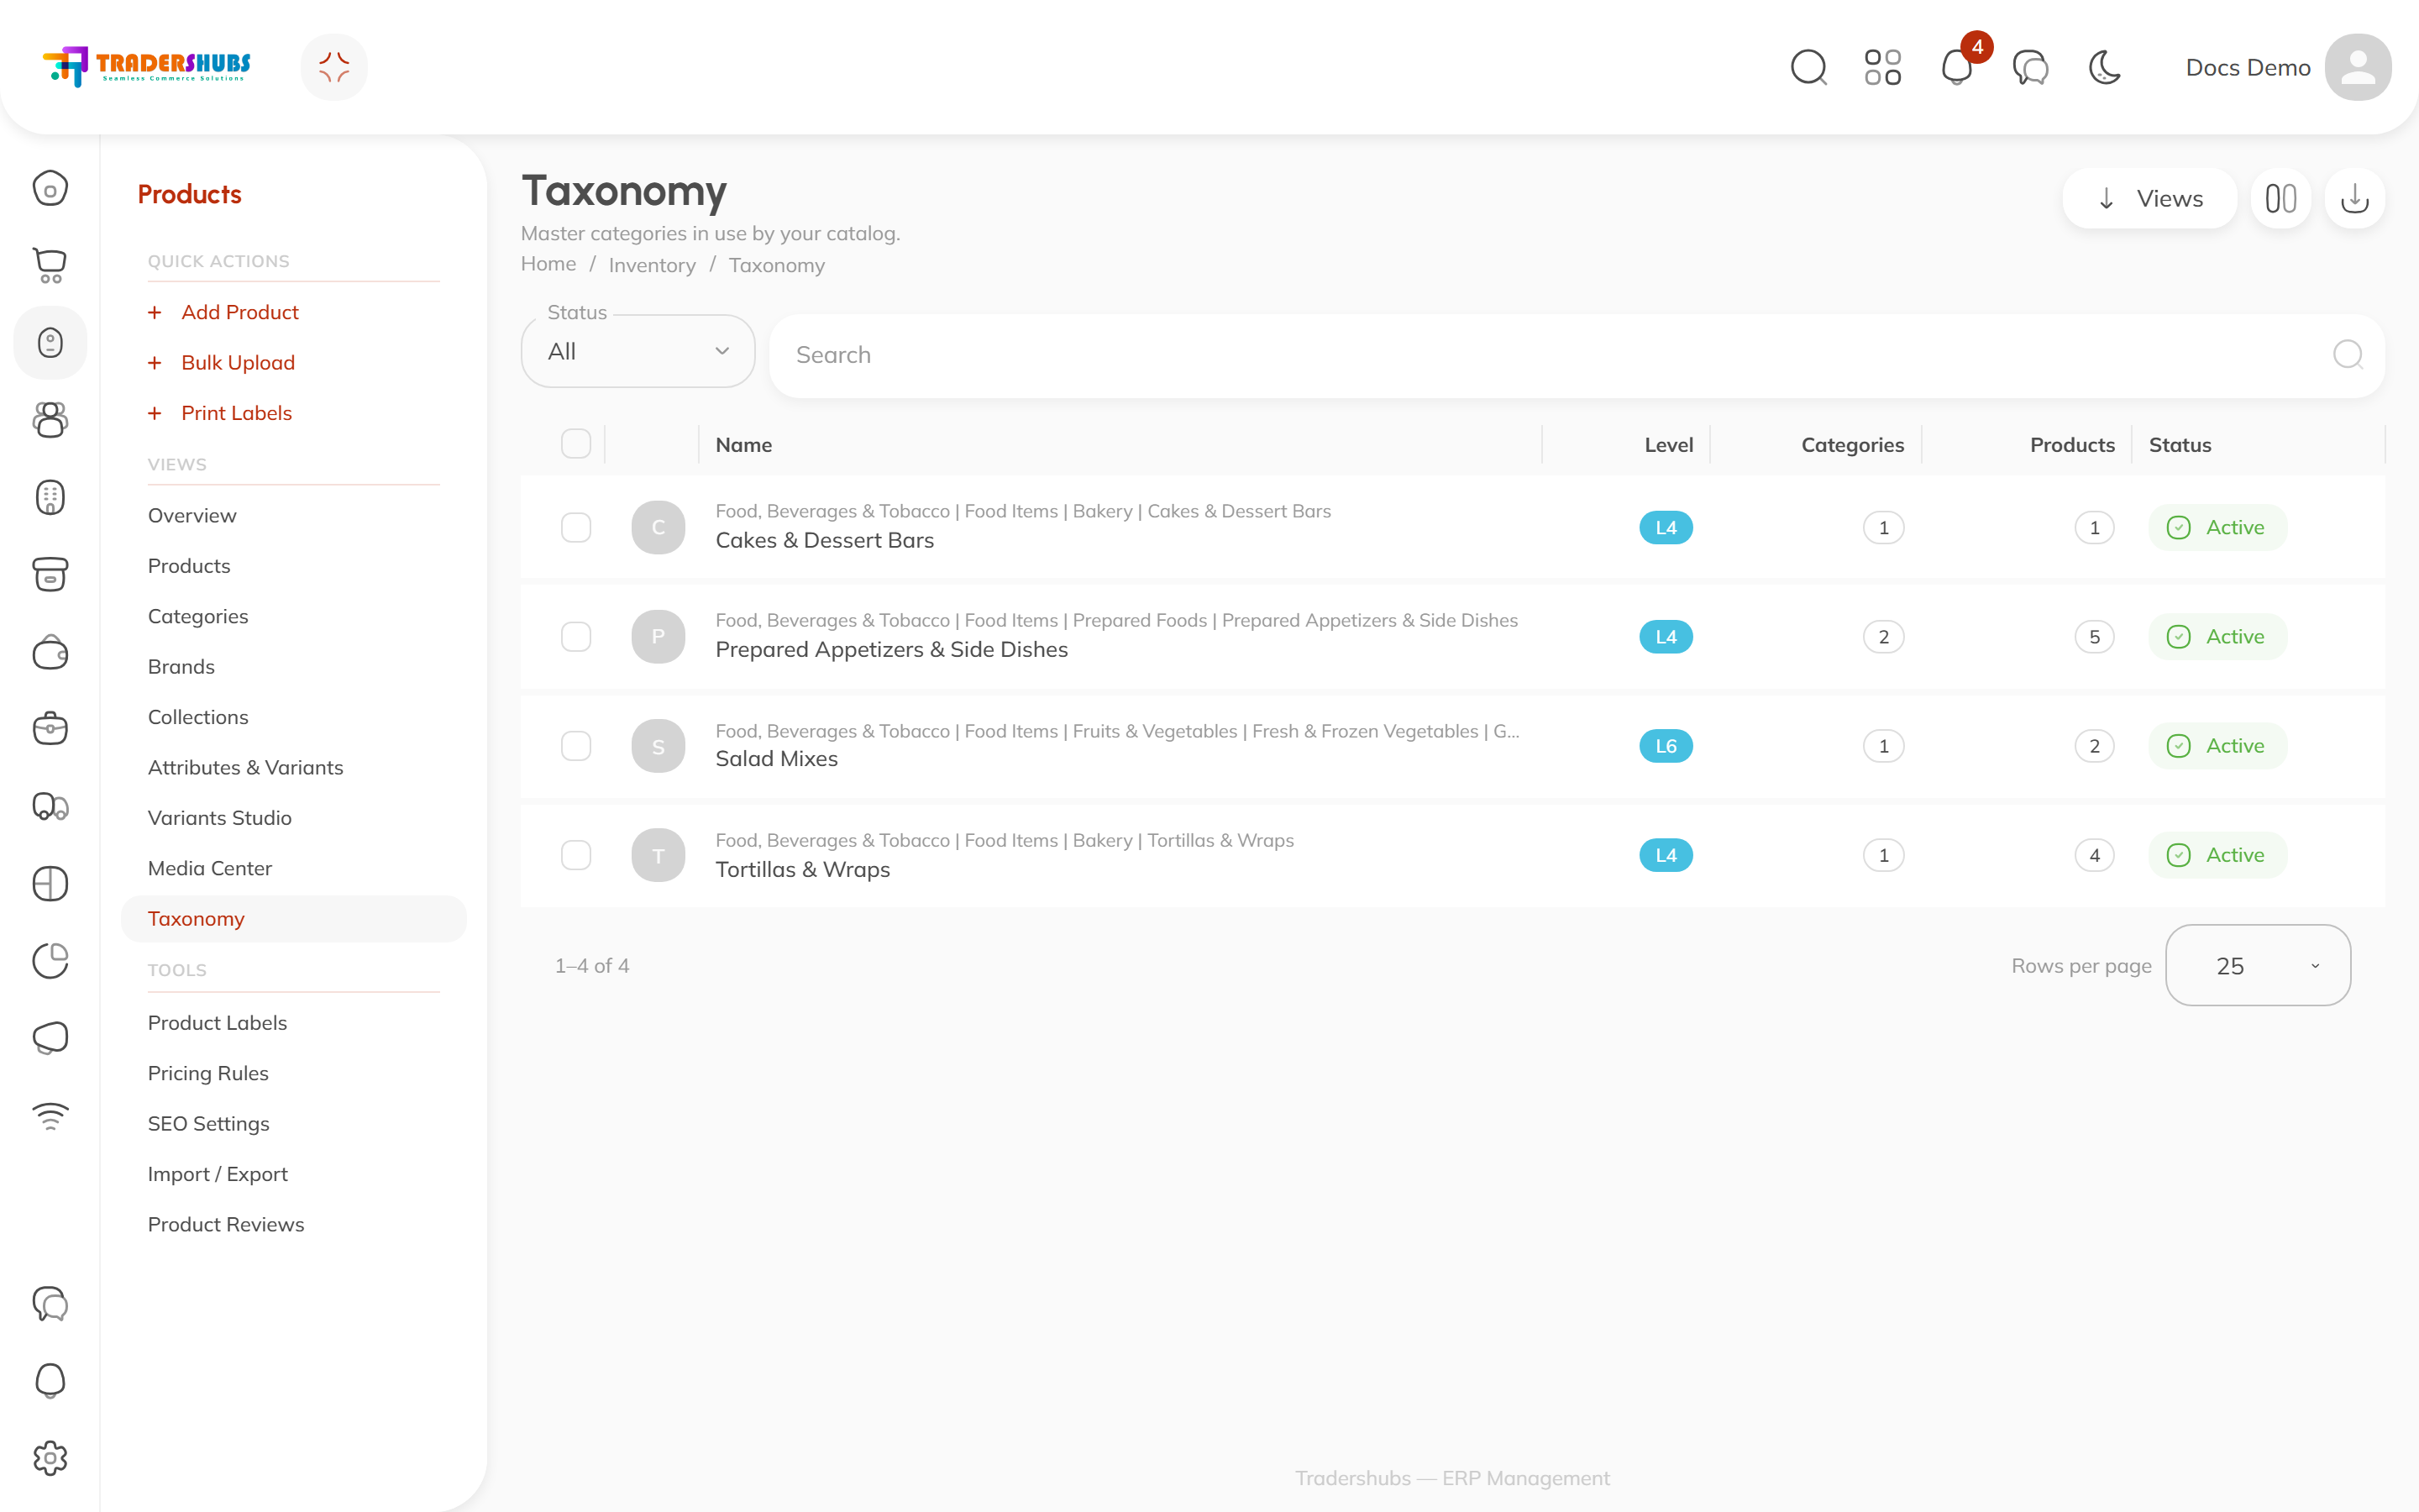Image resolution: width=2419 pixels, height=1512 pixels.
Task: Go to Inventory breadcrumb link
Action: coord(652,265)
